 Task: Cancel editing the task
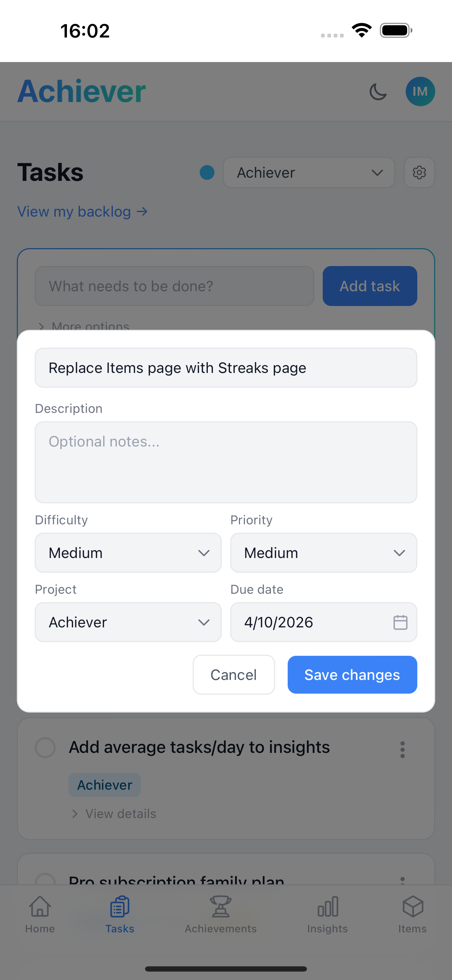point(234,675)
